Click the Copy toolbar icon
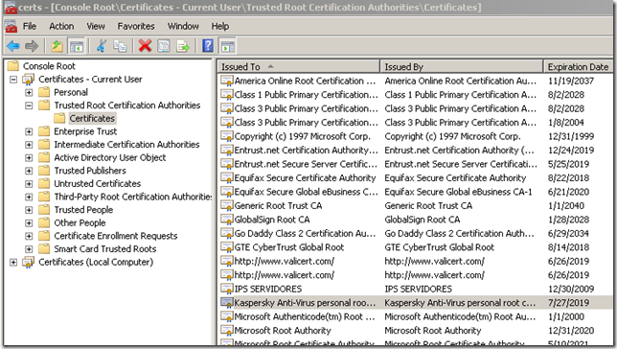 pyautogui.click(x=120, y=46)
